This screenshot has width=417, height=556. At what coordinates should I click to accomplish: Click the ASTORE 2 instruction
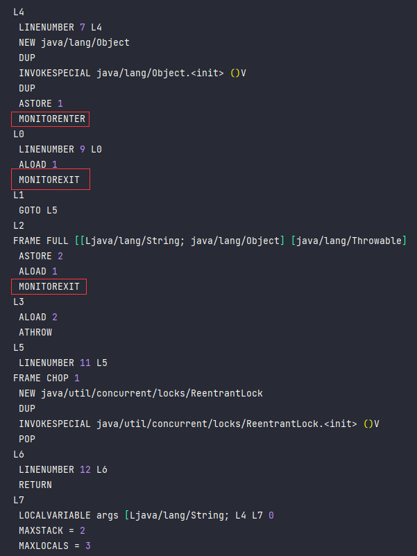tap(41, 256)
